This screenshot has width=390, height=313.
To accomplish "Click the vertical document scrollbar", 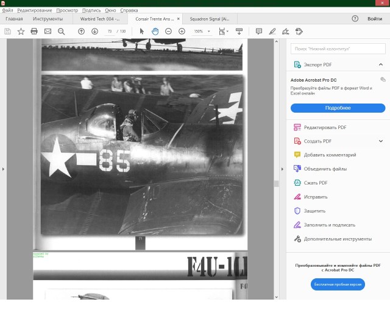I will [276, 183].
